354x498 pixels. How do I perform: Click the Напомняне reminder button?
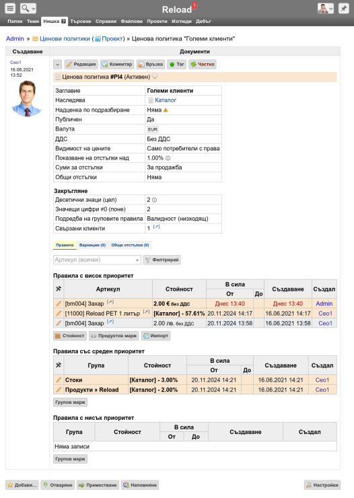[x=140, y=485]
